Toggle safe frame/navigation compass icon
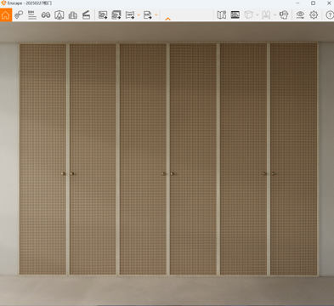 tap(59, 14)
